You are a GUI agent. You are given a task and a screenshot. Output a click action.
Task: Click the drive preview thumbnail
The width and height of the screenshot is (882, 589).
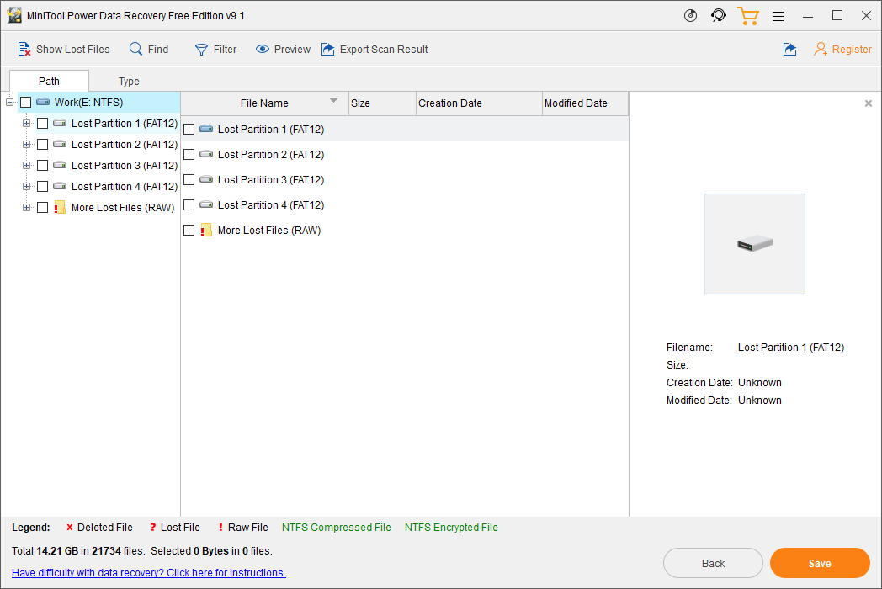pos(754,243)
